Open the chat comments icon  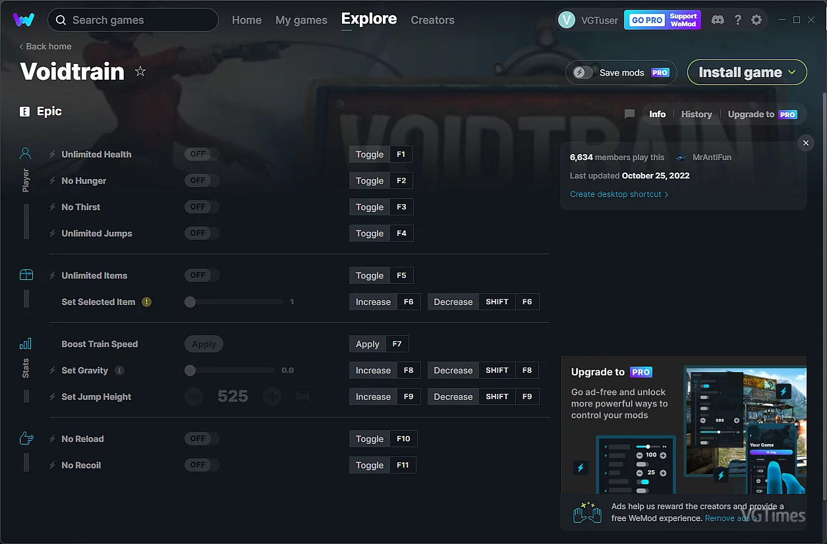tap(629, 114)
